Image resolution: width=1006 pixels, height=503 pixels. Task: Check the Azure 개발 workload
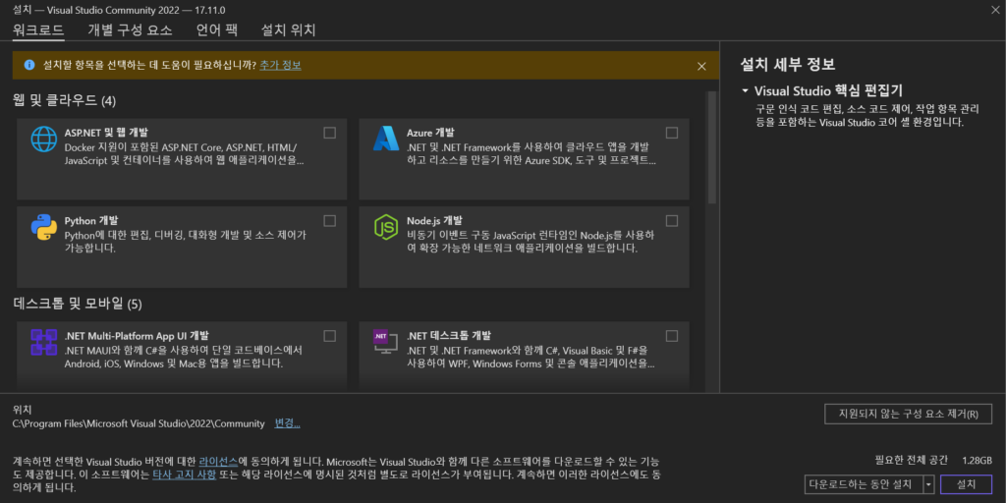click(672, 133)
